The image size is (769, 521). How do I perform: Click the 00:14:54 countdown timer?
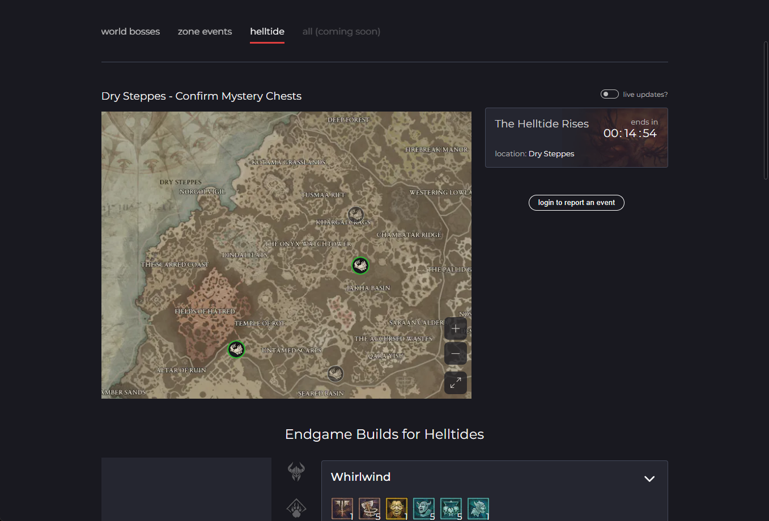tap(630, 134)
